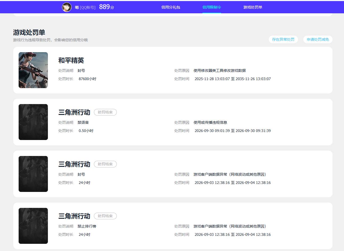The height and width of the screenshot is (251, 344).
Task: Click the cover thumbnail of the 禁止排行榜 penalty card
Action: click(33, 226)
